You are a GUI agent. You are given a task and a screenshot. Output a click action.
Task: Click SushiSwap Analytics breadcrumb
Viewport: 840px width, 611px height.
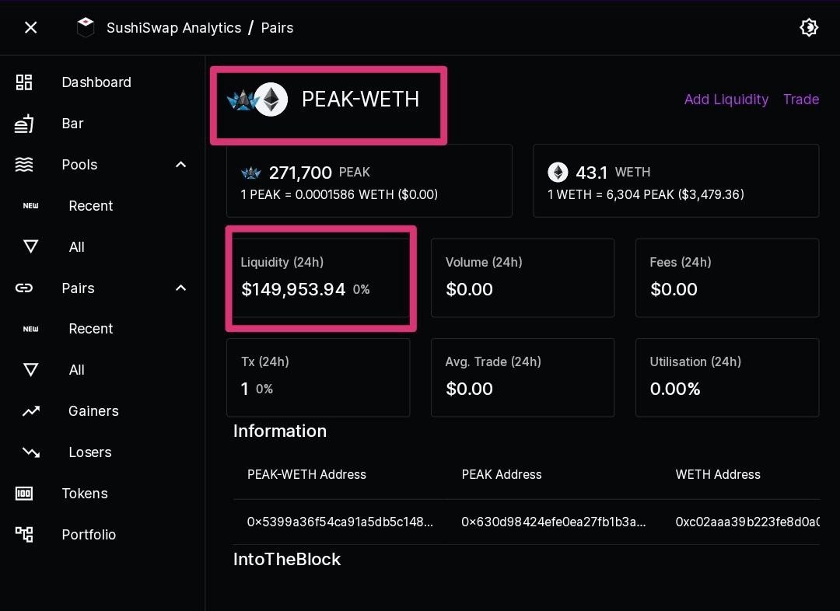click(x=174, y=28)
